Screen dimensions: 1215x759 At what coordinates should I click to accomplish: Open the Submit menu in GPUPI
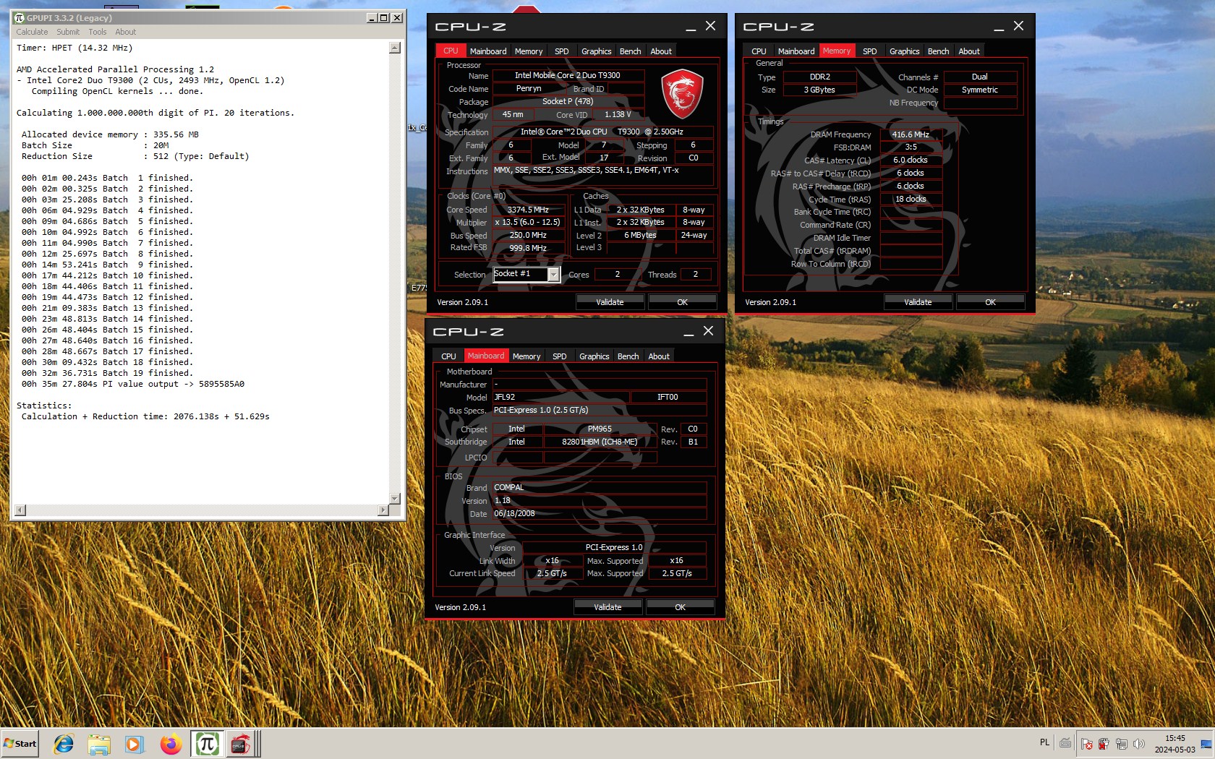coord(68,32)
